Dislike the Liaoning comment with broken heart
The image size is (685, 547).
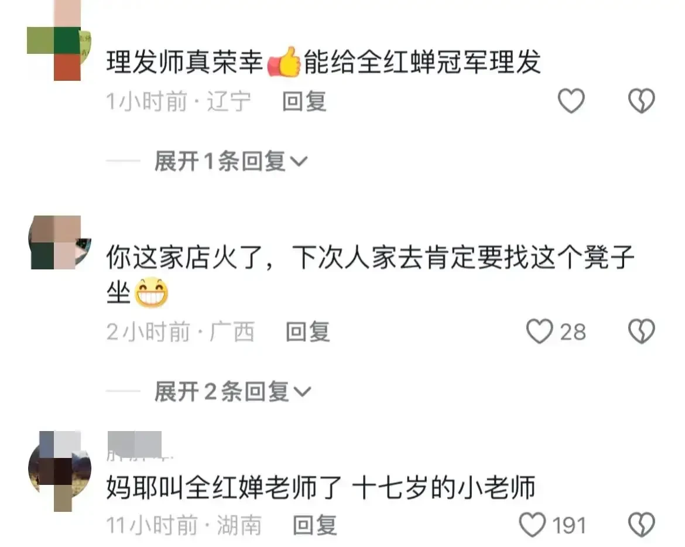coord(641,101)
